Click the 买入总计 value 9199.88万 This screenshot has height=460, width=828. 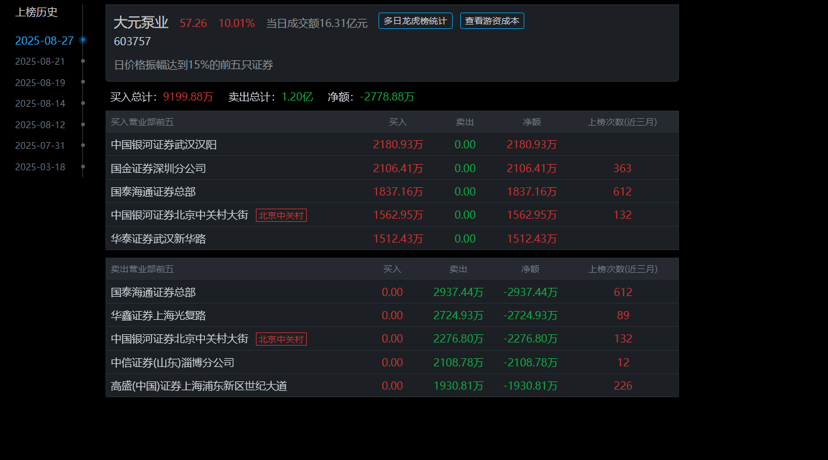click(188, 97)
